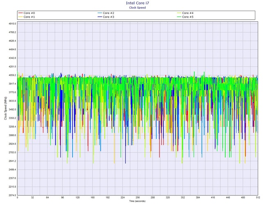275x206 pixels.
Task: Click the Core #3 legend entry
Action: point(106,17)
